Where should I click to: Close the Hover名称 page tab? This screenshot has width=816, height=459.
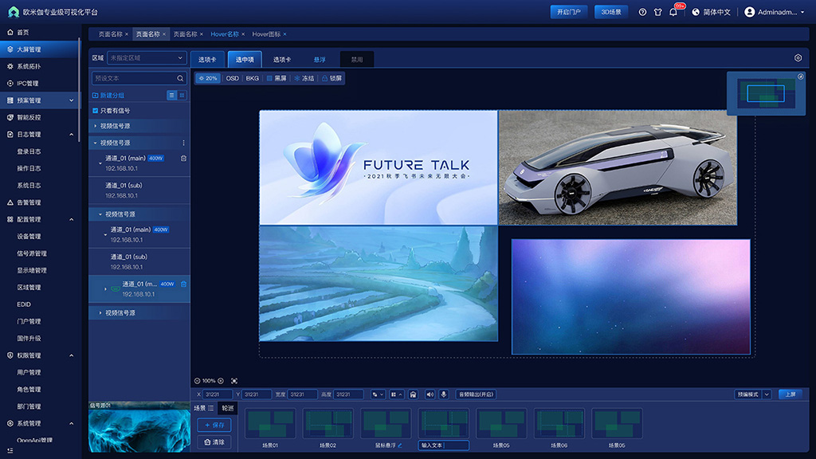(x=243, y=34)
